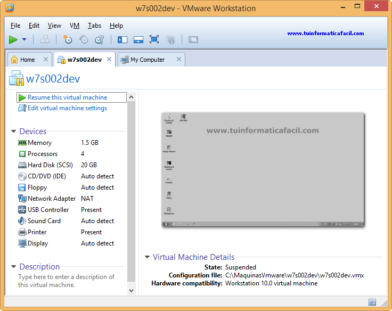392x311 pixels.
Task: Click the Revert to snapshot toolbar icon
Action: tap(84, 39)
